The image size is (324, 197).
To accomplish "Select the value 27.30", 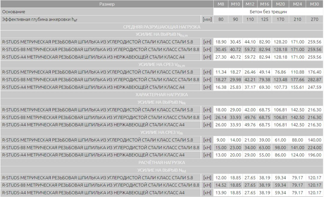I will pyautogui.click(x=221, y=57).
